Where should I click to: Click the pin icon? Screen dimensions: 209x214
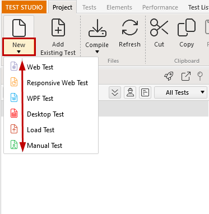200,76
